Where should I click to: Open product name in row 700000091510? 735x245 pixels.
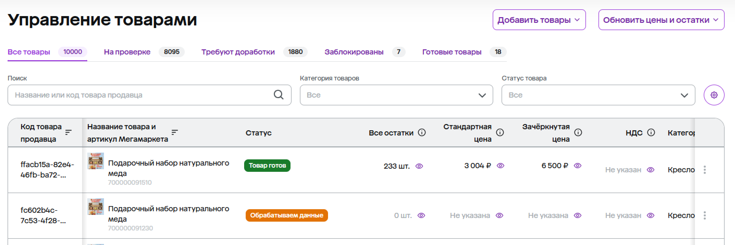click(x=168, y=168)
